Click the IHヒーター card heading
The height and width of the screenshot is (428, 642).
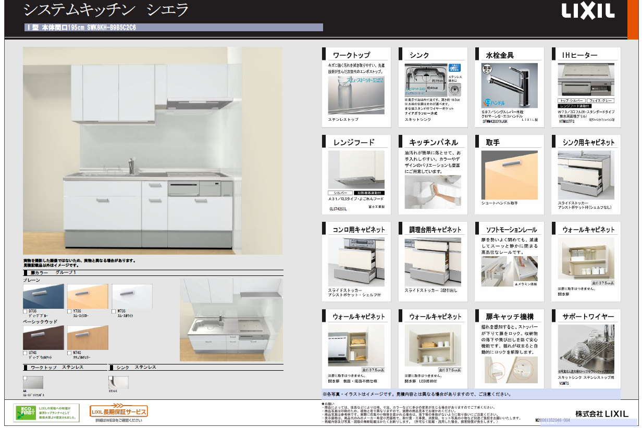coord(579,55)
